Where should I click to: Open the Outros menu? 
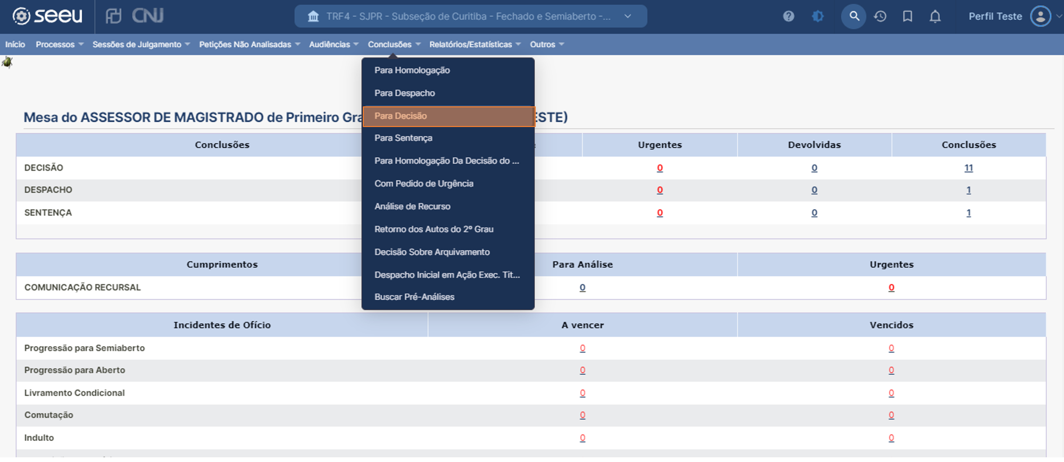coord(547,45)
